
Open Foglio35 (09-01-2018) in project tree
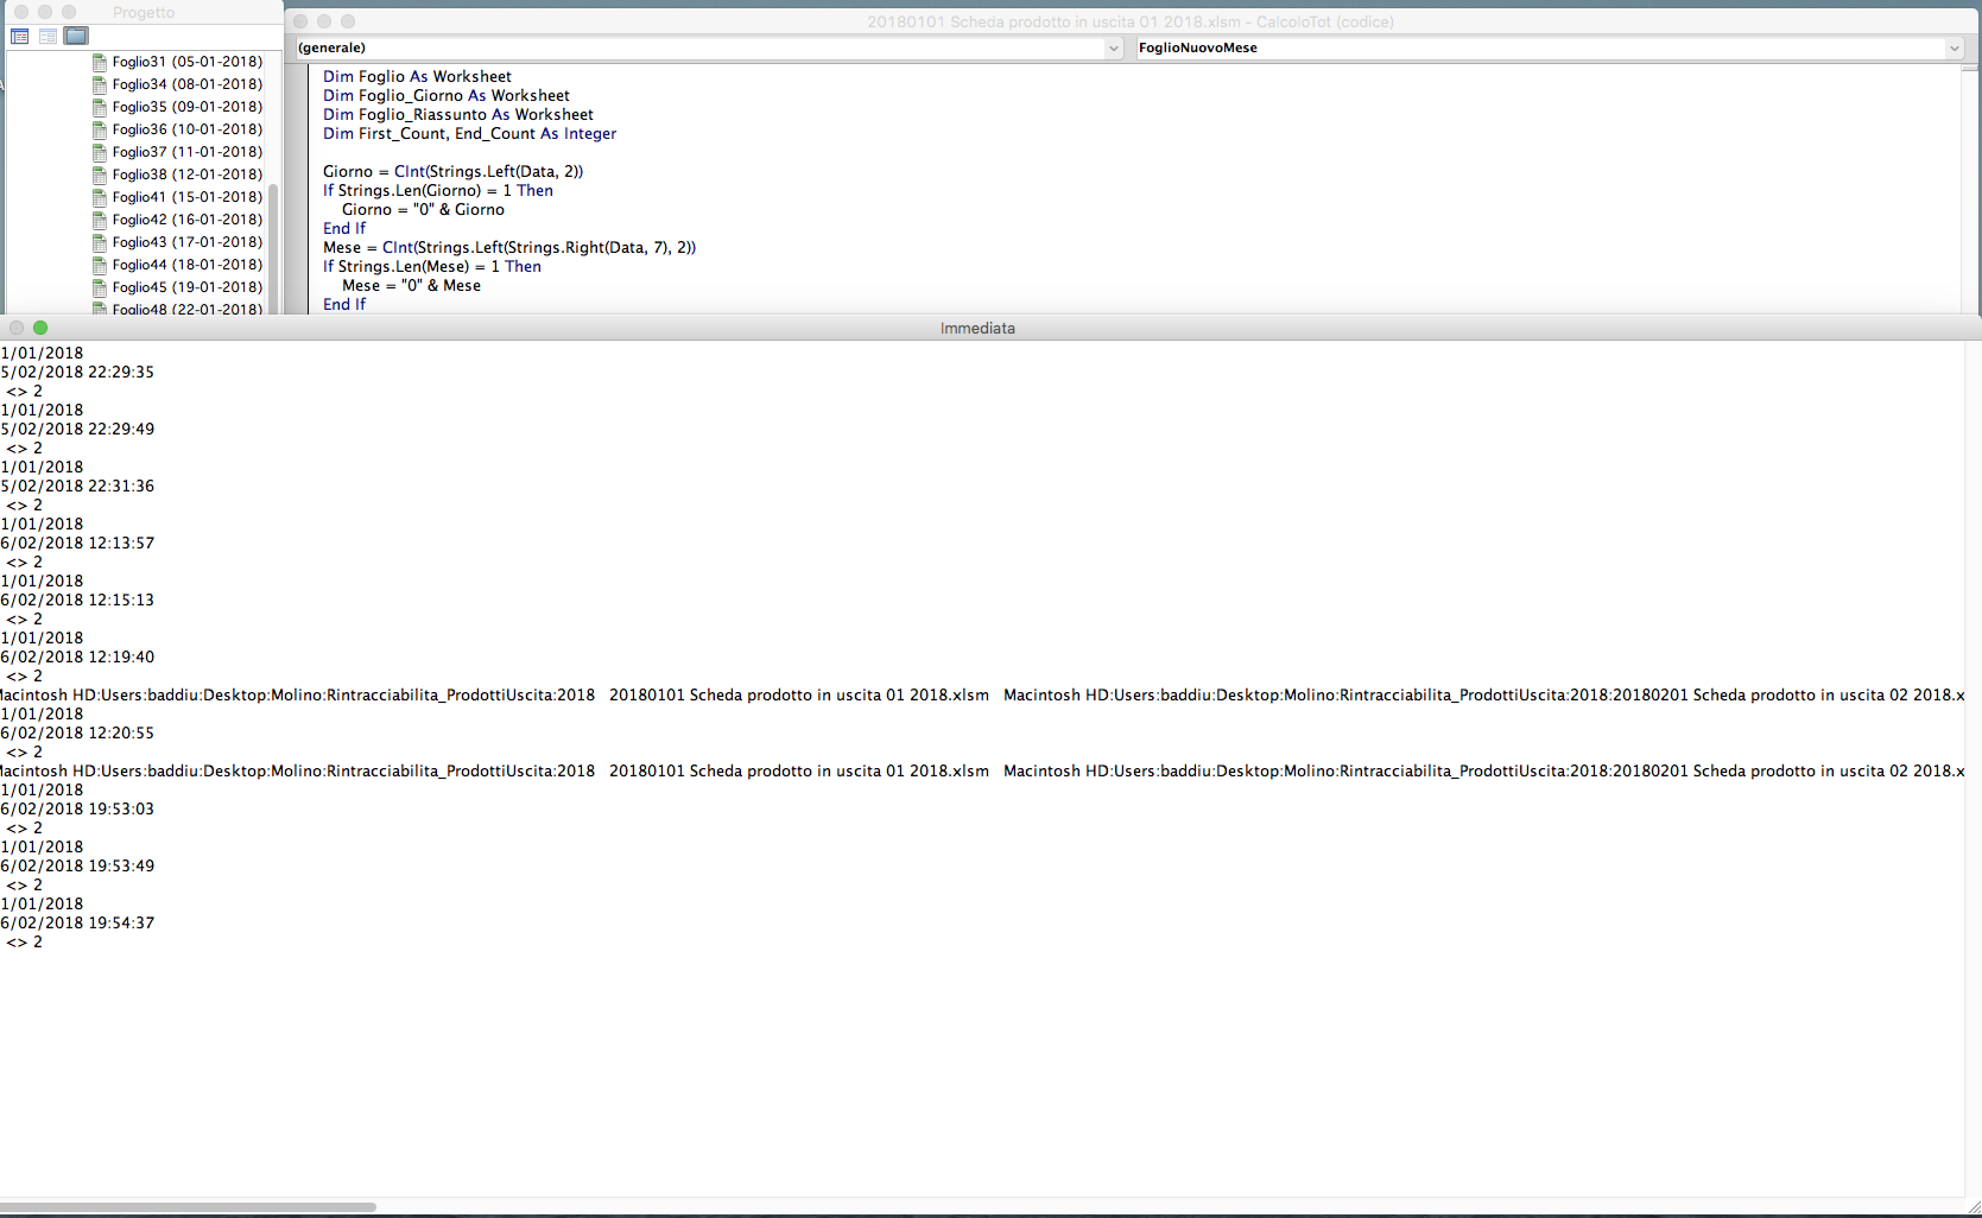[x=187, y=107]
